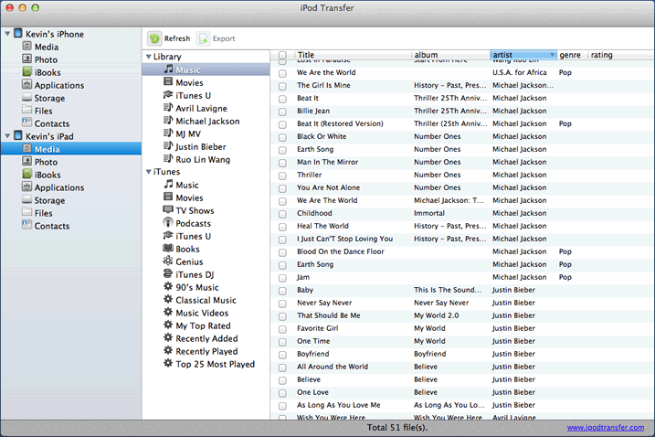Open iBooks icon under Kevin's iPad
Image resolution: width=655 pixels, height=437 pixels.
[26, 174]
